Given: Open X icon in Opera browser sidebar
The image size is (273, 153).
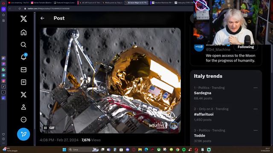Looking at the screenshot, I should click(x=3, y=92).
